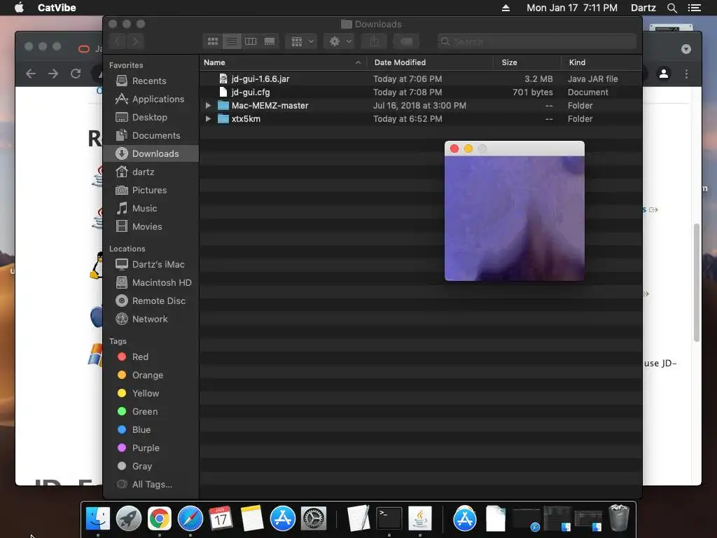This screenshot has width=717, height=538.
Task: Open App Store from the Dock
Action: tap(283, 518)
